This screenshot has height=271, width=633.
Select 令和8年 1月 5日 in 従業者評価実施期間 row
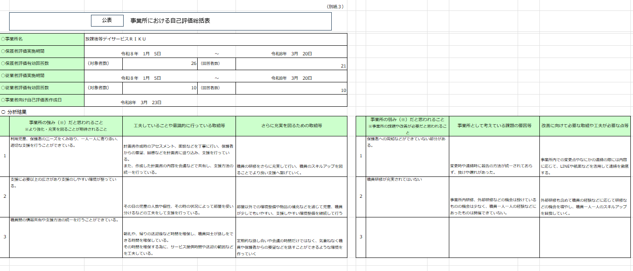141,78
